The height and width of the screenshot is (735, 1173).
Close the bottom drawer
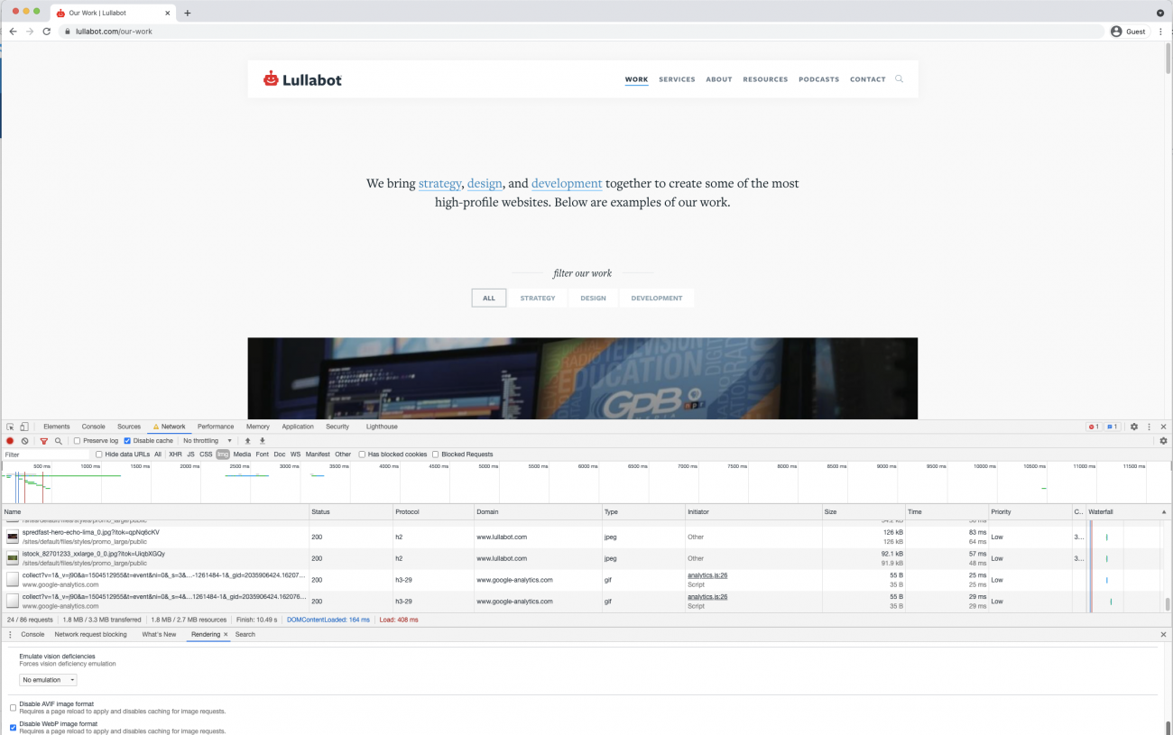click(1163, 635)
